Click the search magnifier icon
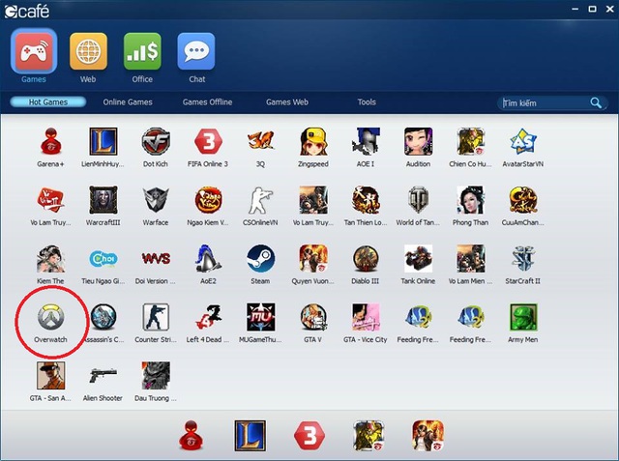Image resolution: width=619 pixels, height=461 pixels. tap(596, 103)
